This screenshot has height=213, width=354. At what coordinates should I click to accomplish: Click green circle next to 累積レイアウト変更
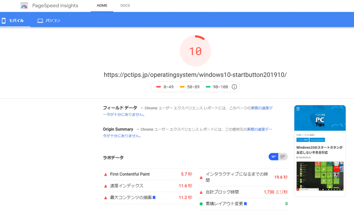(201, 204)
